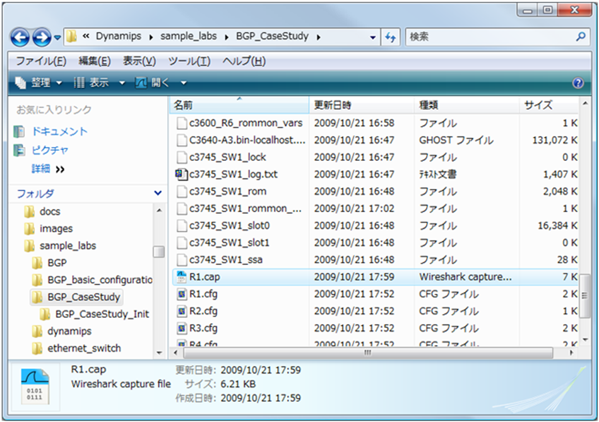Open the ドキュメント favorite link
Screen dimensions: 599x422
click(59, 131)
